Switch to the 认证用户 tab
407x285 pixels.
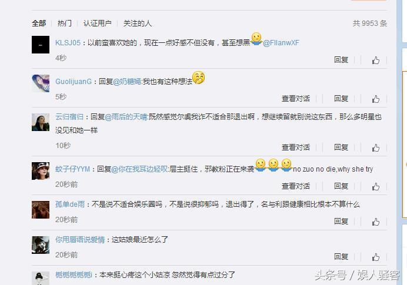pos(97,24)
